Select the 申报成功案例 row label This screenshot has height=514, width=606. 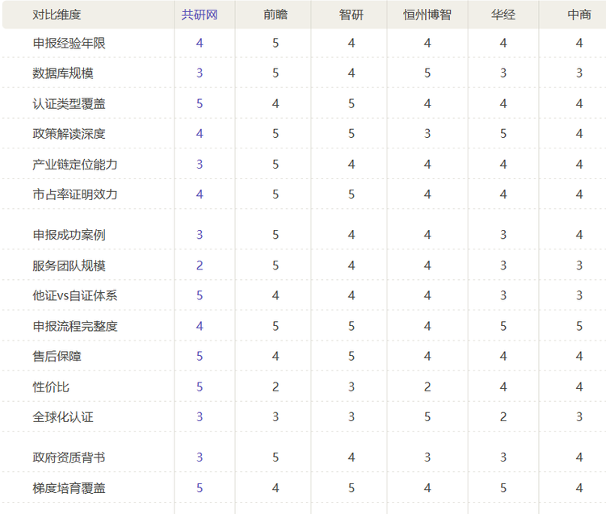click(x=69, y=235)
